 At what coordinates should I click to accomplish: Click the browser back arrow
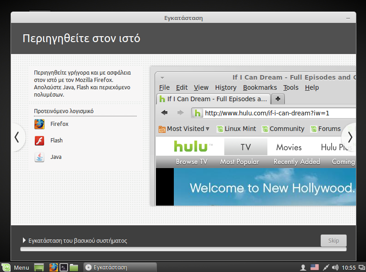click(x=165, y=113)
